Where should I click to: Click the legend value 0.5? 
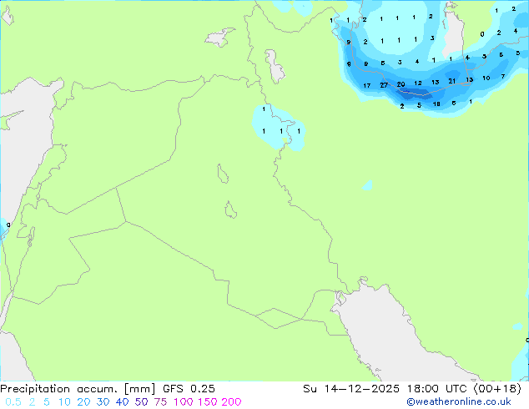[x=13, y=402]
